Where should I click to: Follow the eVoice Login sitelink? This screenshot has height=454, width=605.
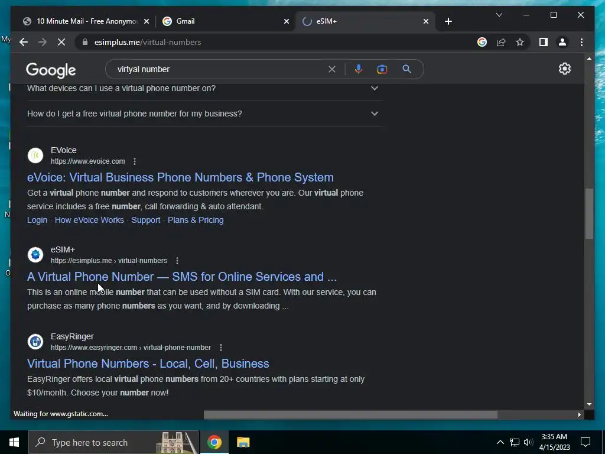point(37,220)
